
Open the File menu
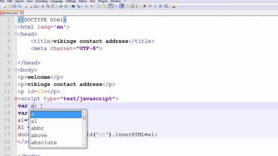(x=2, y=1)
